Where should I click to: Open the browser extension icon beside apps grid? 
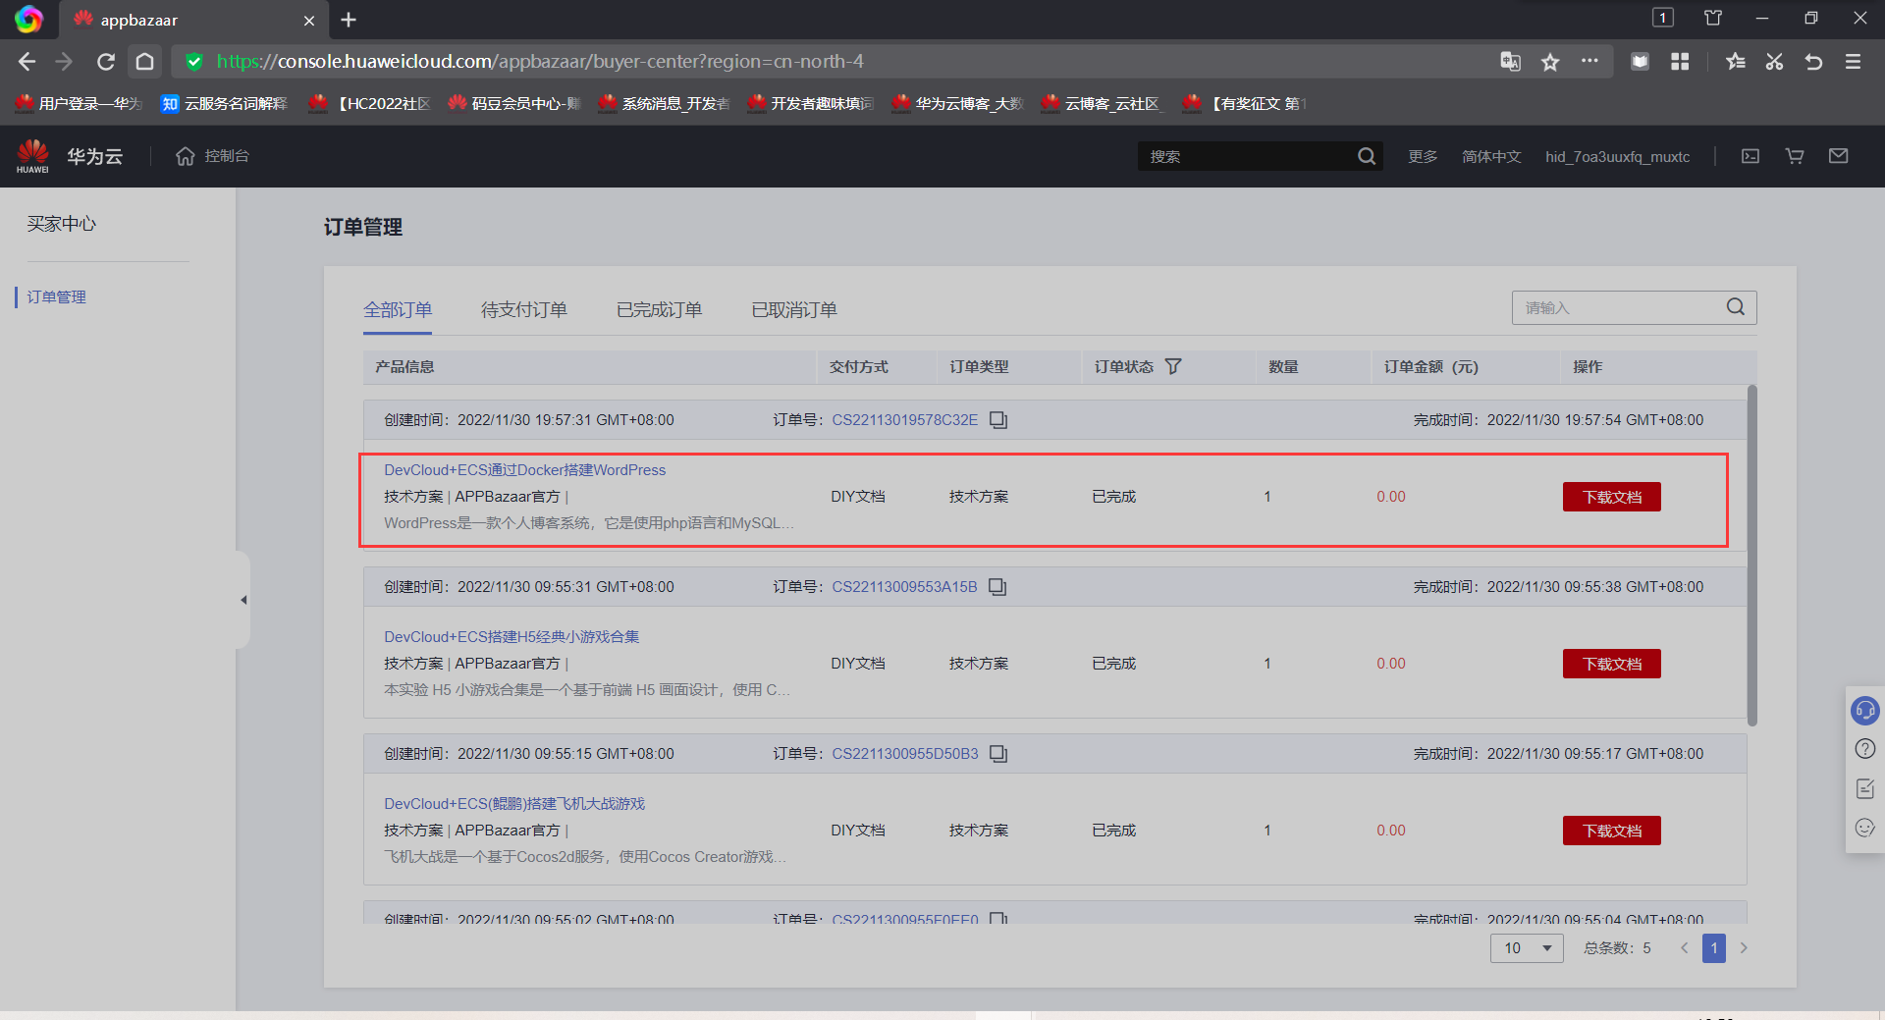[x=1640, y=62]
